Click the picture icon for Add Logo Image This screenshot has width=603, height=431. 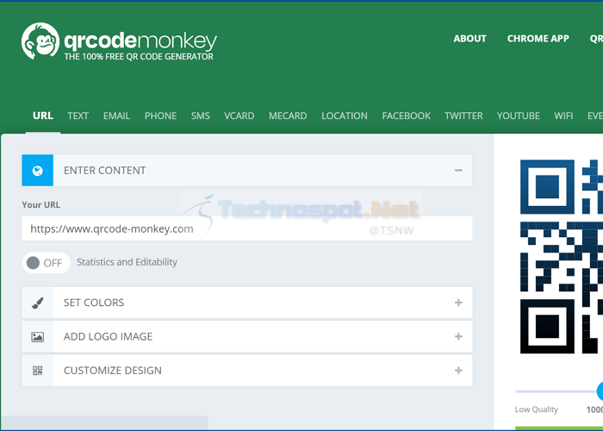37,337
